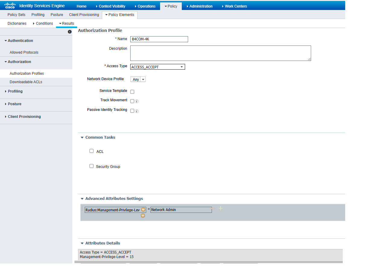
Task: Open the Network Device Profile dropdown
Action: point(138,79)
